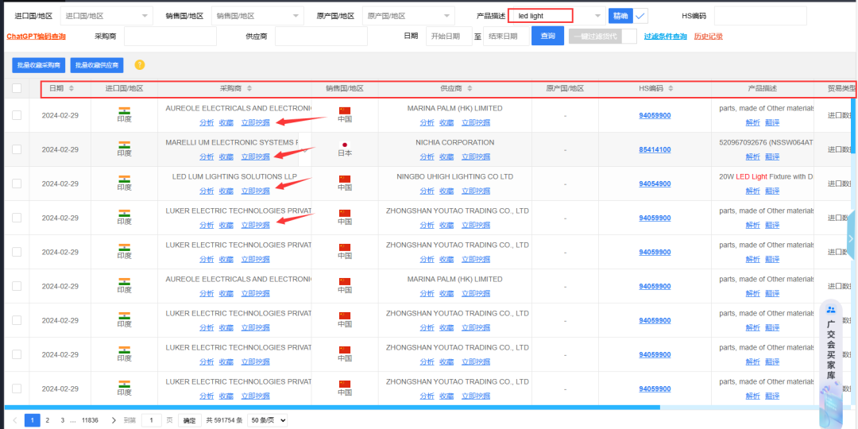Open HS code 94054900 link
This screenshot has height=429, width=858.
coord(655,184)
